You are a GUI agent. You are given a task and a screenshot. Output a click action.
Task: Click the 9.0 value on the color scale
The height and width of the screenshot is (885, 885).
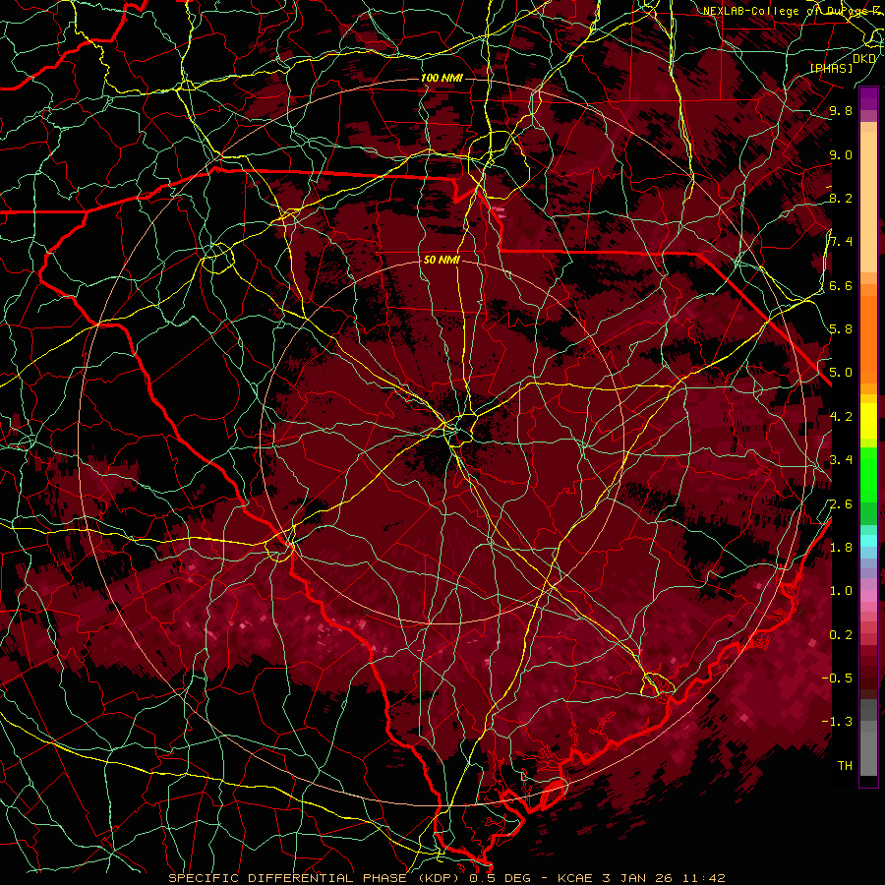[841, 154]
